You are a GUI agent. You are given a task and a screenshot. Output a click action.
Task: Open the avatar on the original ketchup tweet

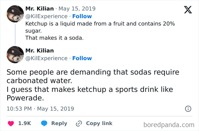(15, 14)
